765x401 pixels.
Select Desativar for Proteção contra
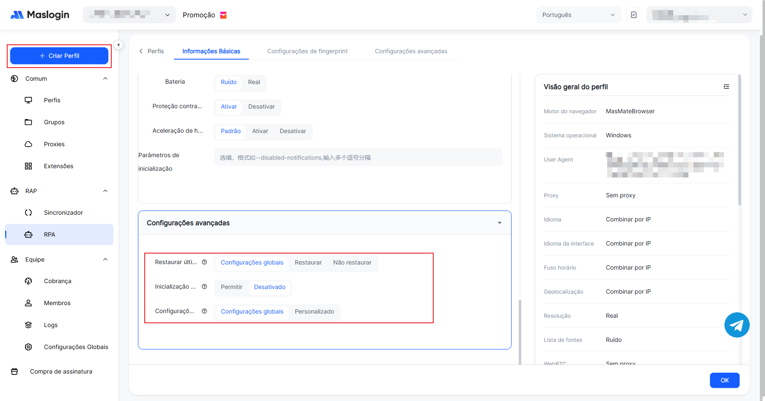261,106
